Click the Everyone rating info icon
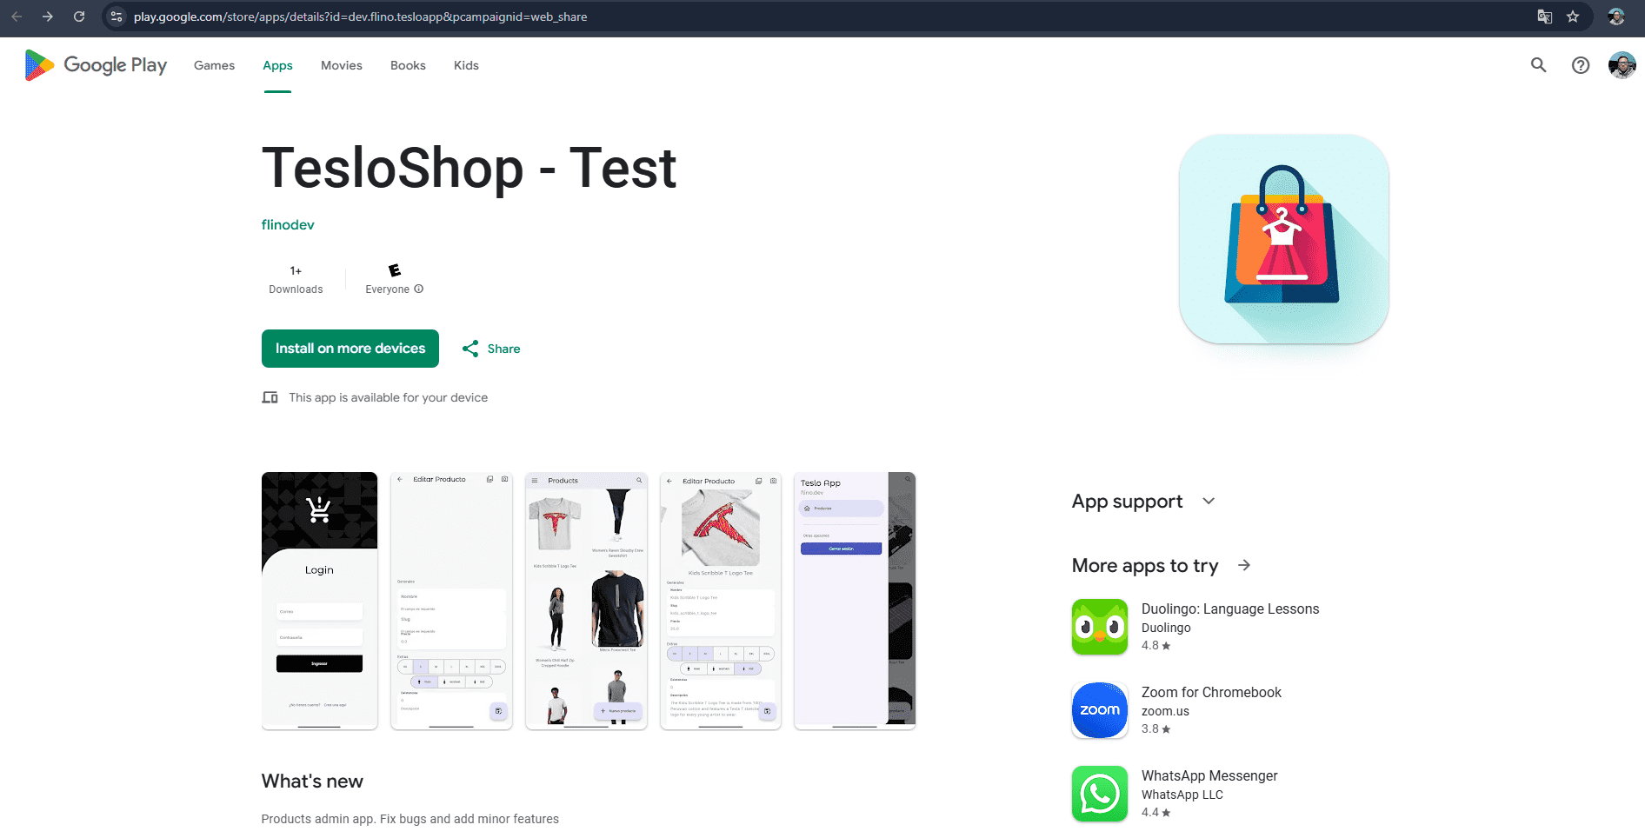The width and height of the screenshot is (1645, 838). point(419,289)
